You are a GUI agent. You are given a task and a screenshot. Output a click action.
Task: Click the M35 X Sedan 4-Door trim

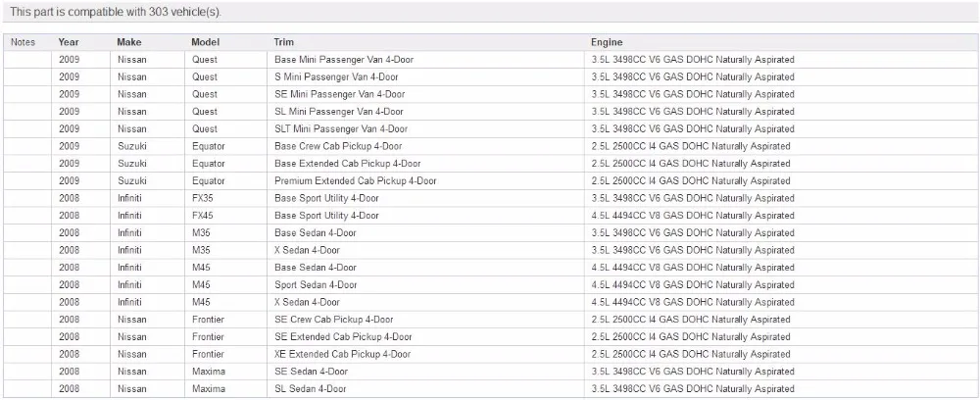pos(307,250)
